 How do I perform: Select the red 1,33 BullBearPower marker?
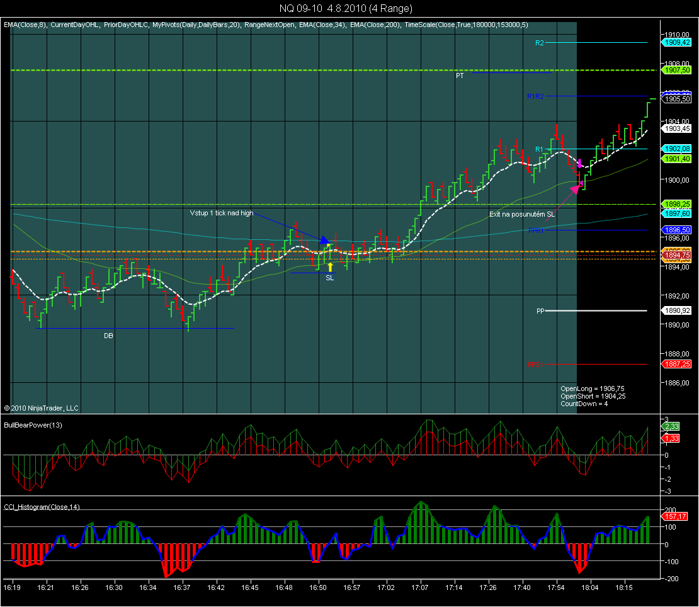coord(671,438)
